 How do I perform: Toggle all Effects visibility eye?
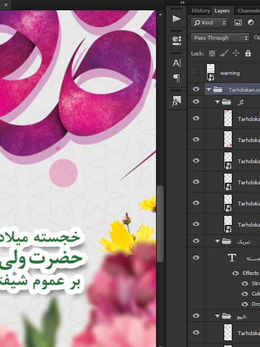(x=236, y=273)
